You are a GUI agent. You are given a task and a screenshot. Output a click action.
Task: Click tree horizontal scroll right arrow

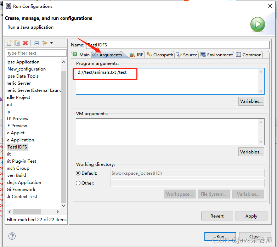click(58, 212)
